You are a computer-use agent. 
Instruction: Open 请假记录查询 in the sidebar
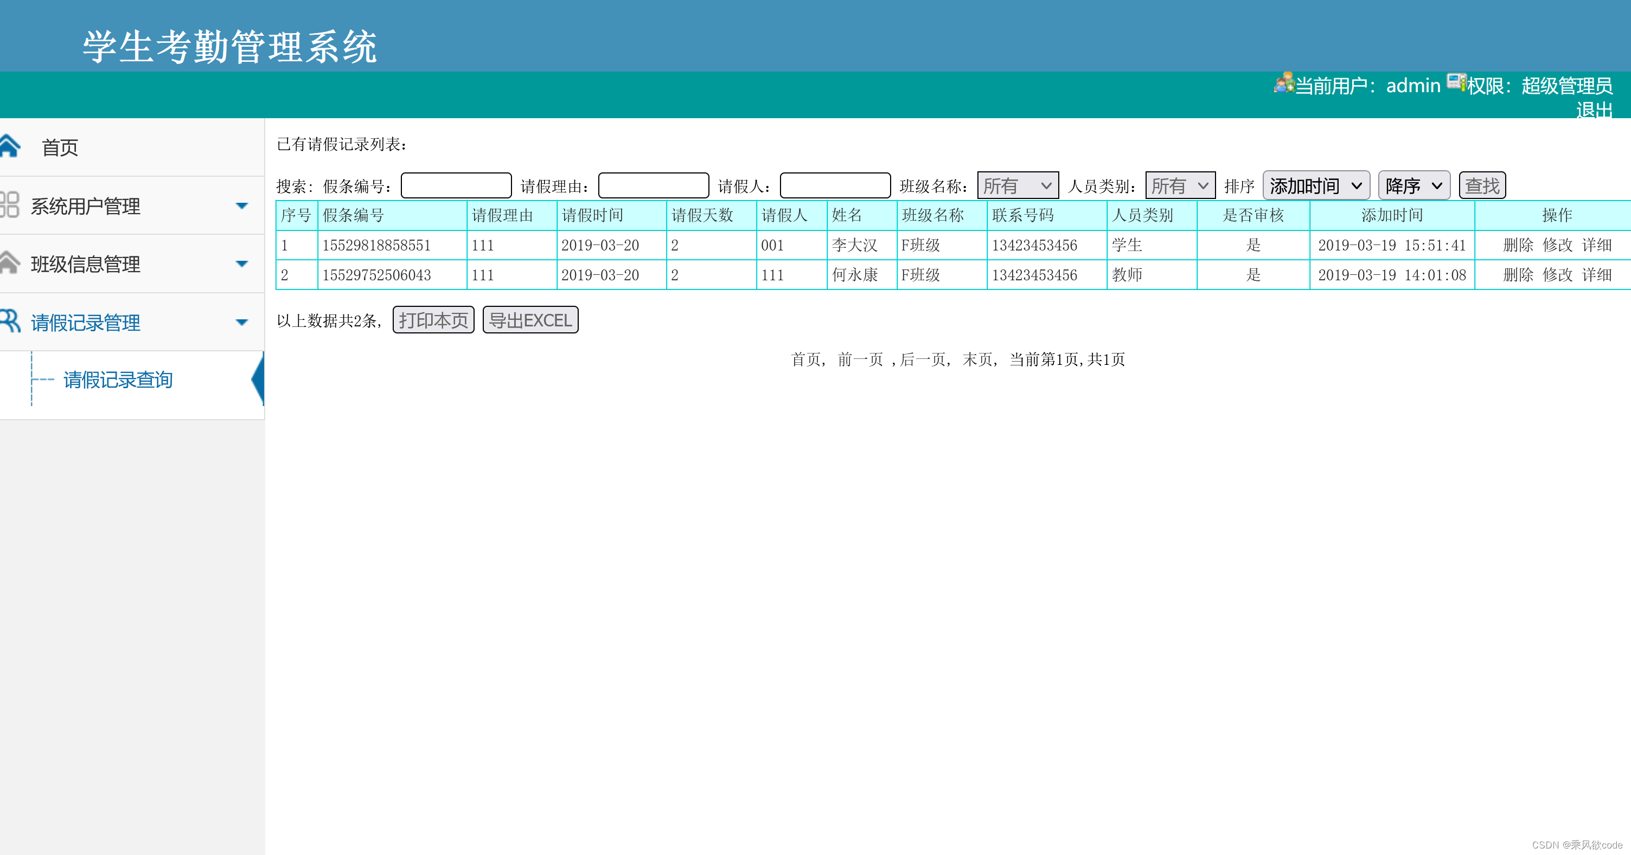(x=118, y=380)
